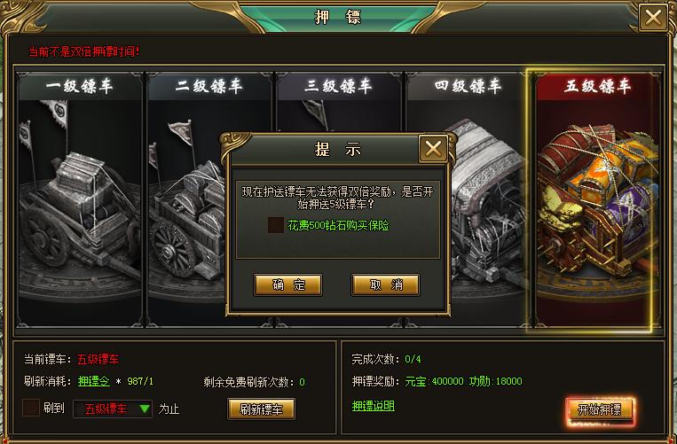The image size is (677, 444).
Task: Select the 一级镖车 cart image
Action: [x=80, y=203]
